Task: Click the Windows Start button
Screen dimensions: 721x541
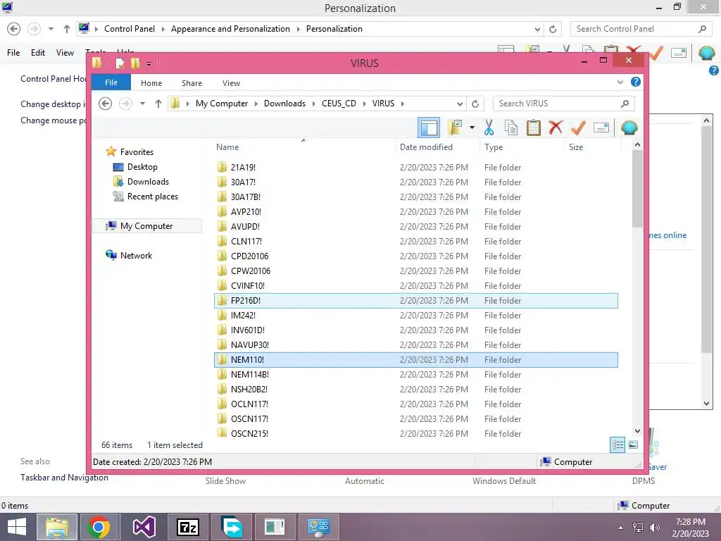Action: point(17,527)
